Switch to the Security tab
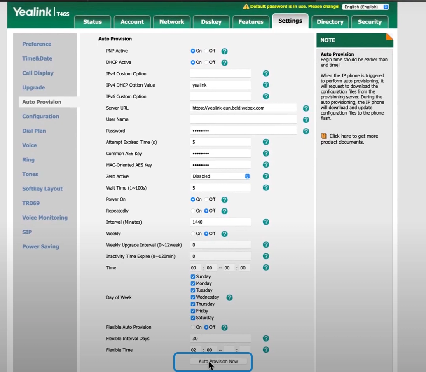The height and width of the screenshot is (372, 426). (x=370, y=22)
